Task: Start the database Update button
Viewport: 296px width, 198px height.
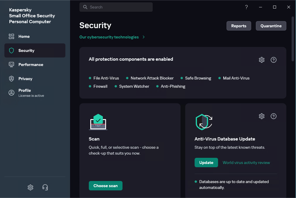Action: point(206,163)
